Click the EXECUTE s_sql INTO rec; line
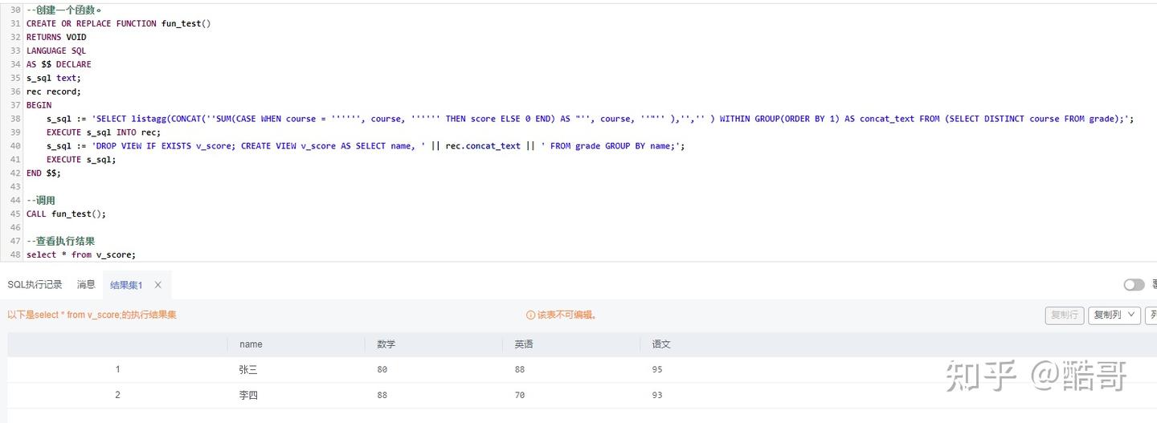 104,132
